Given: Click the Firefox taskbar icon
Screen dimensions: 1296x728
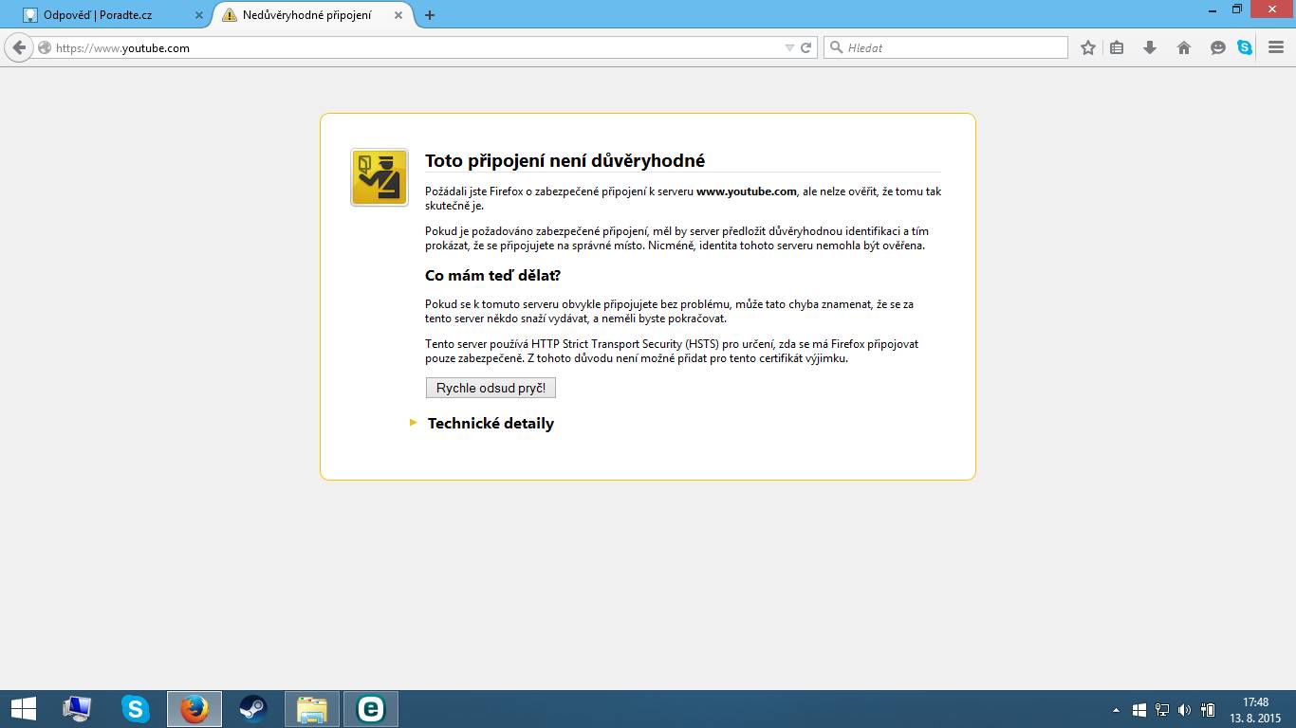Looking at the screenshot, I should [194, 709].
